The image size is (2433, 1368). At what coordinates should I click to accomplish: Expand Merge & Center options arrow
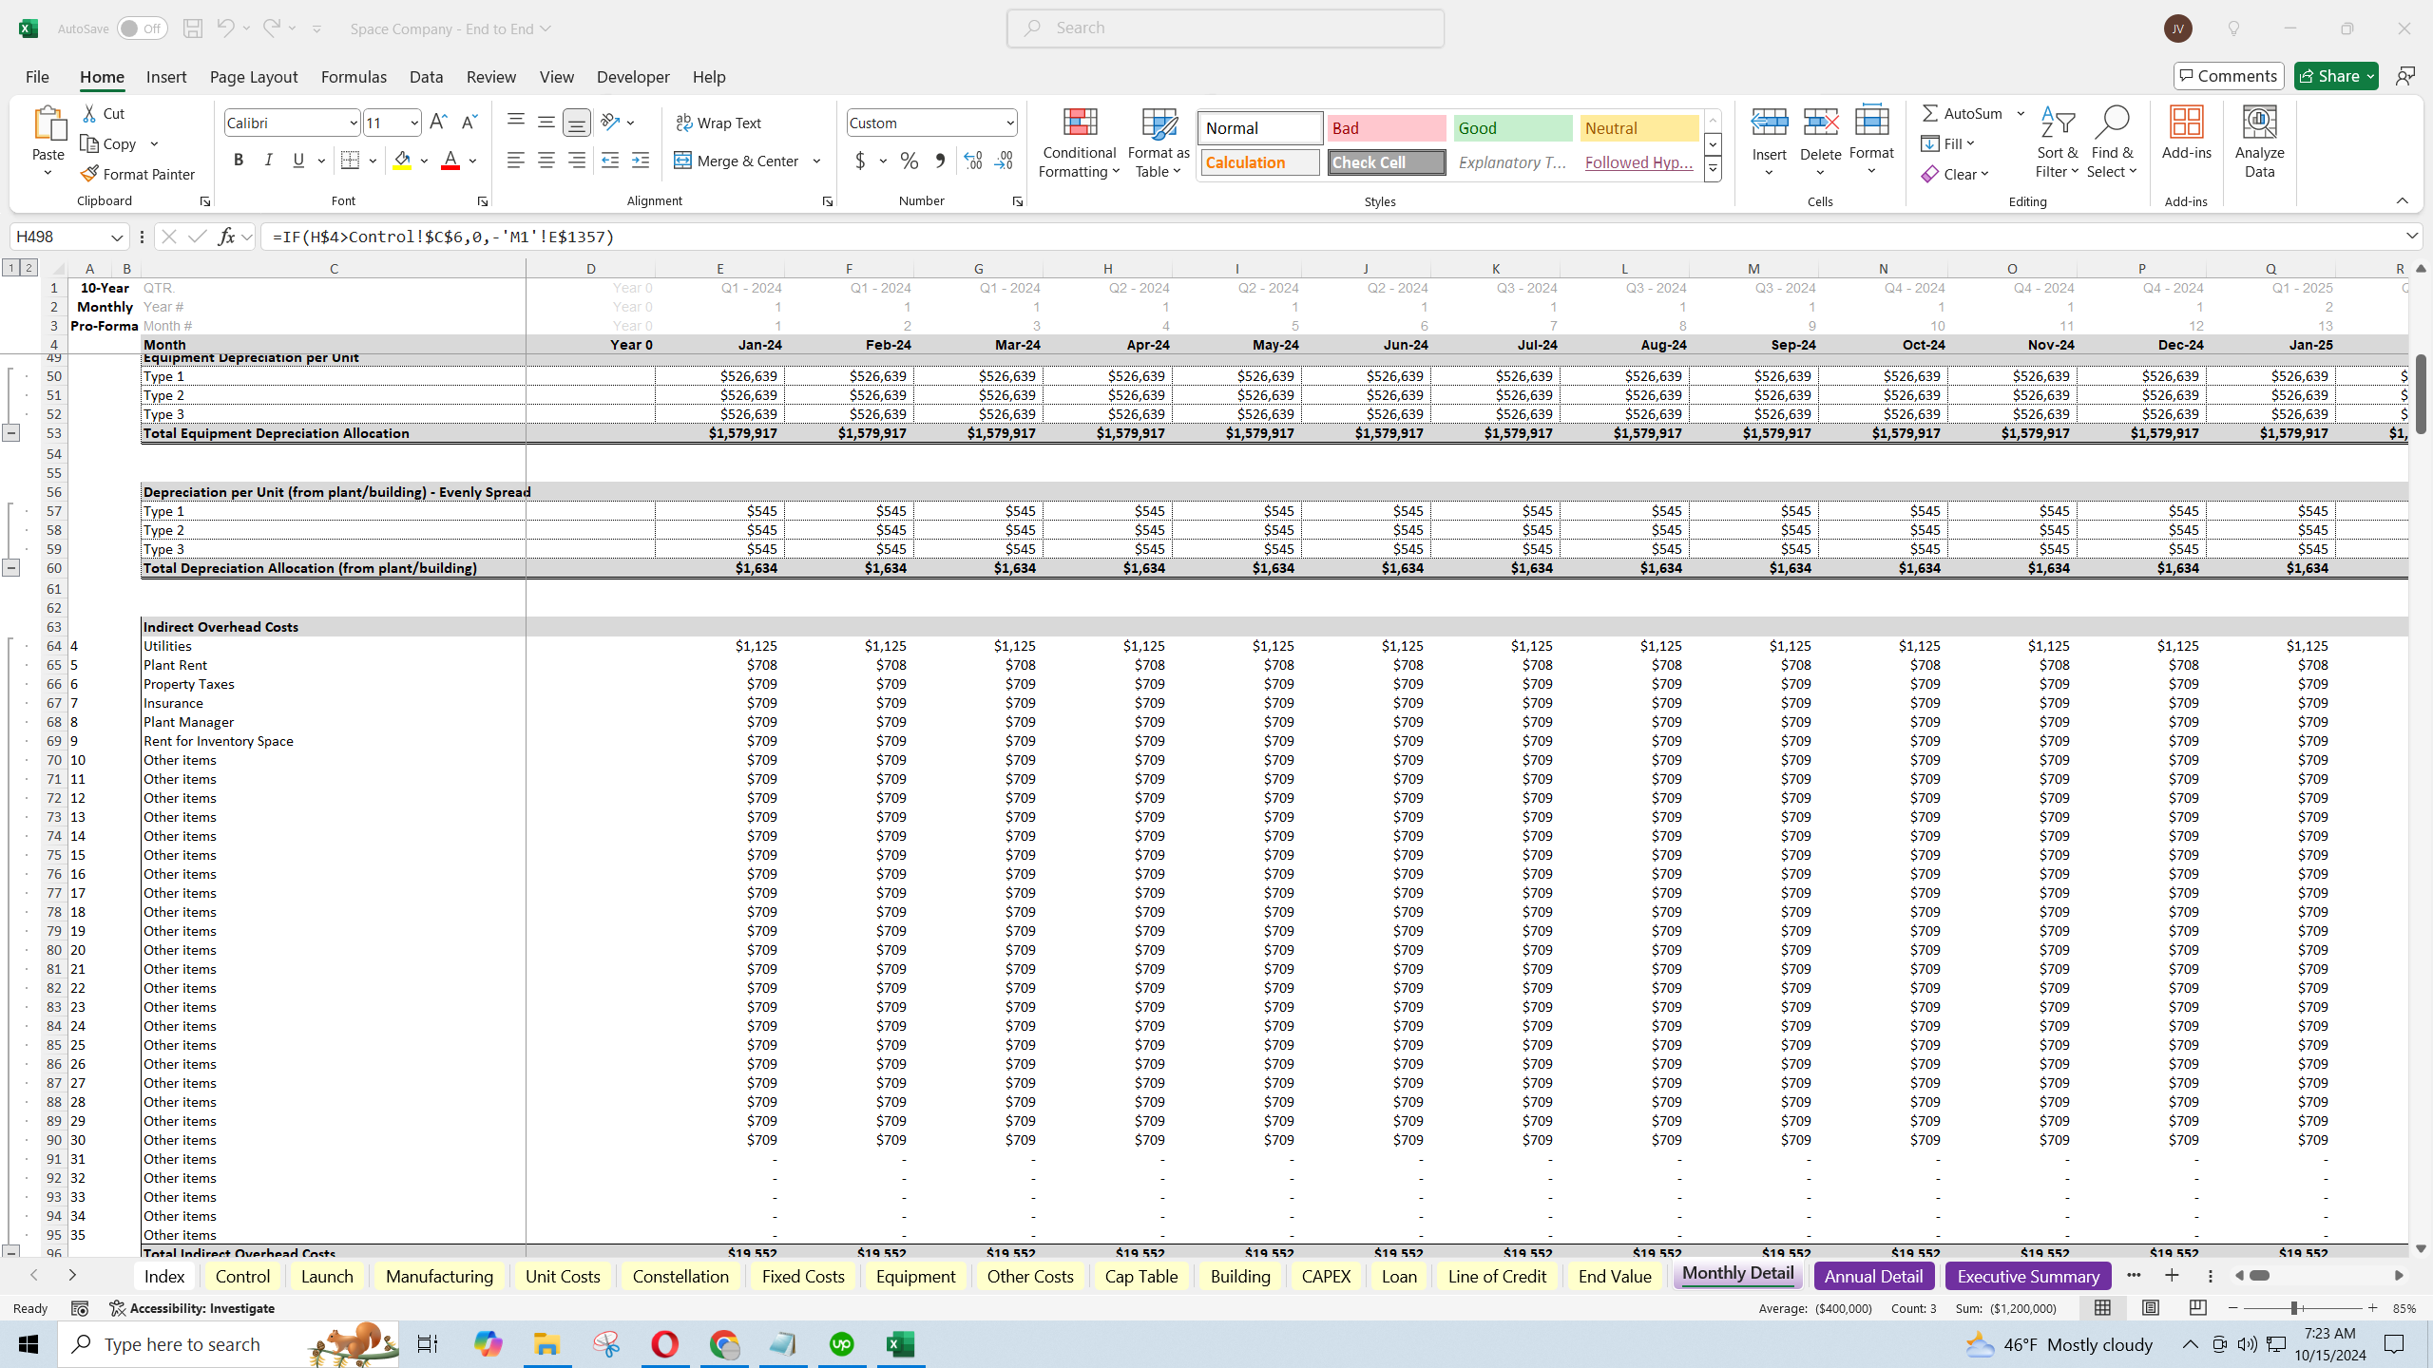click(816, 161)
